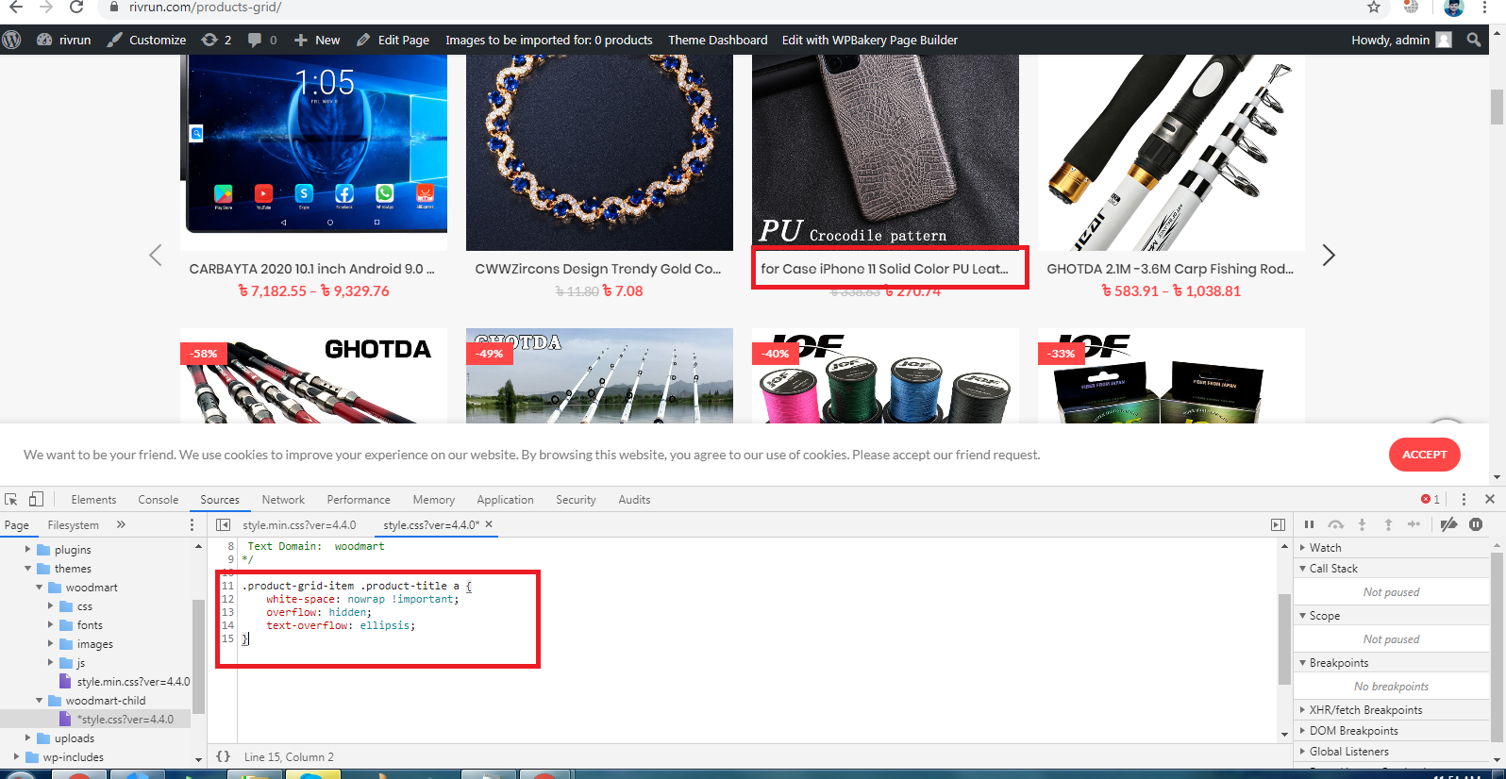Bookmark this page with the star icon
The image size is (1506, 779).
1374,8
